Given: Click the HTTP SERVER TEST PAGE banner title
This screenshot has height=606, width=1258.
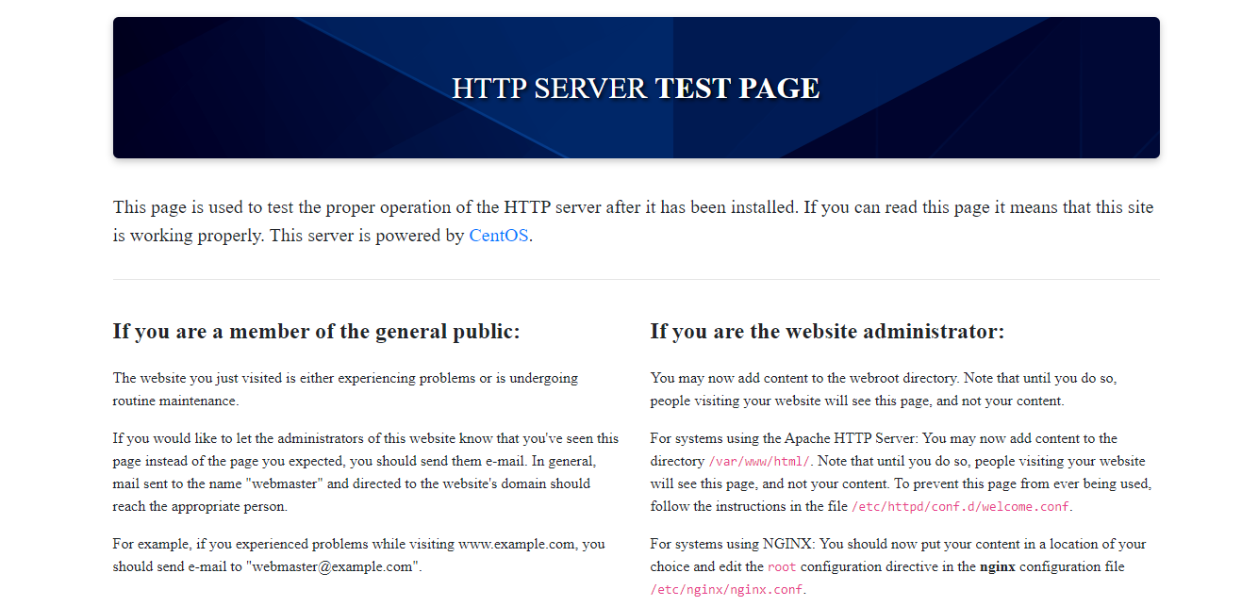Looking at the screenshot, I should pyautogui.click(x=636, y=89).
